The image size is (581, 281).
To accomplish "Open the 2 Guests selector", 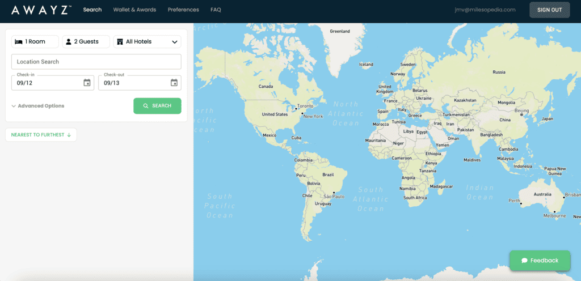I will coord(86,41).
